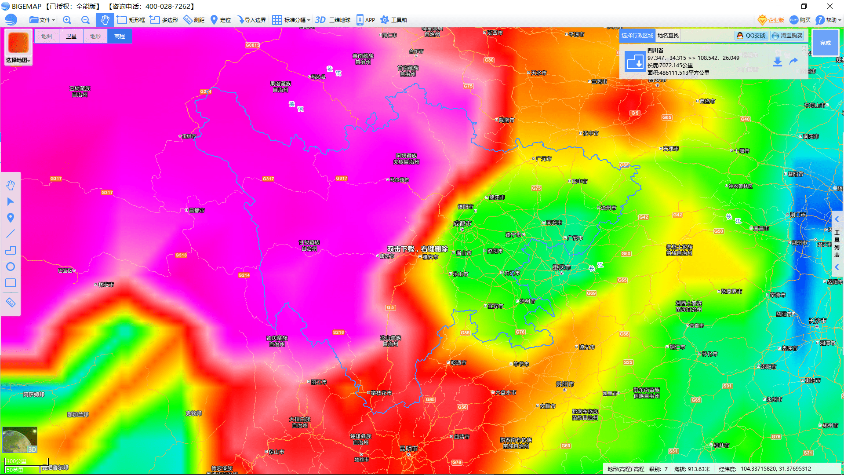Open the 选择地图 map source selector
The width and height of the screenshot is (844, 475).
coord(18,60)
